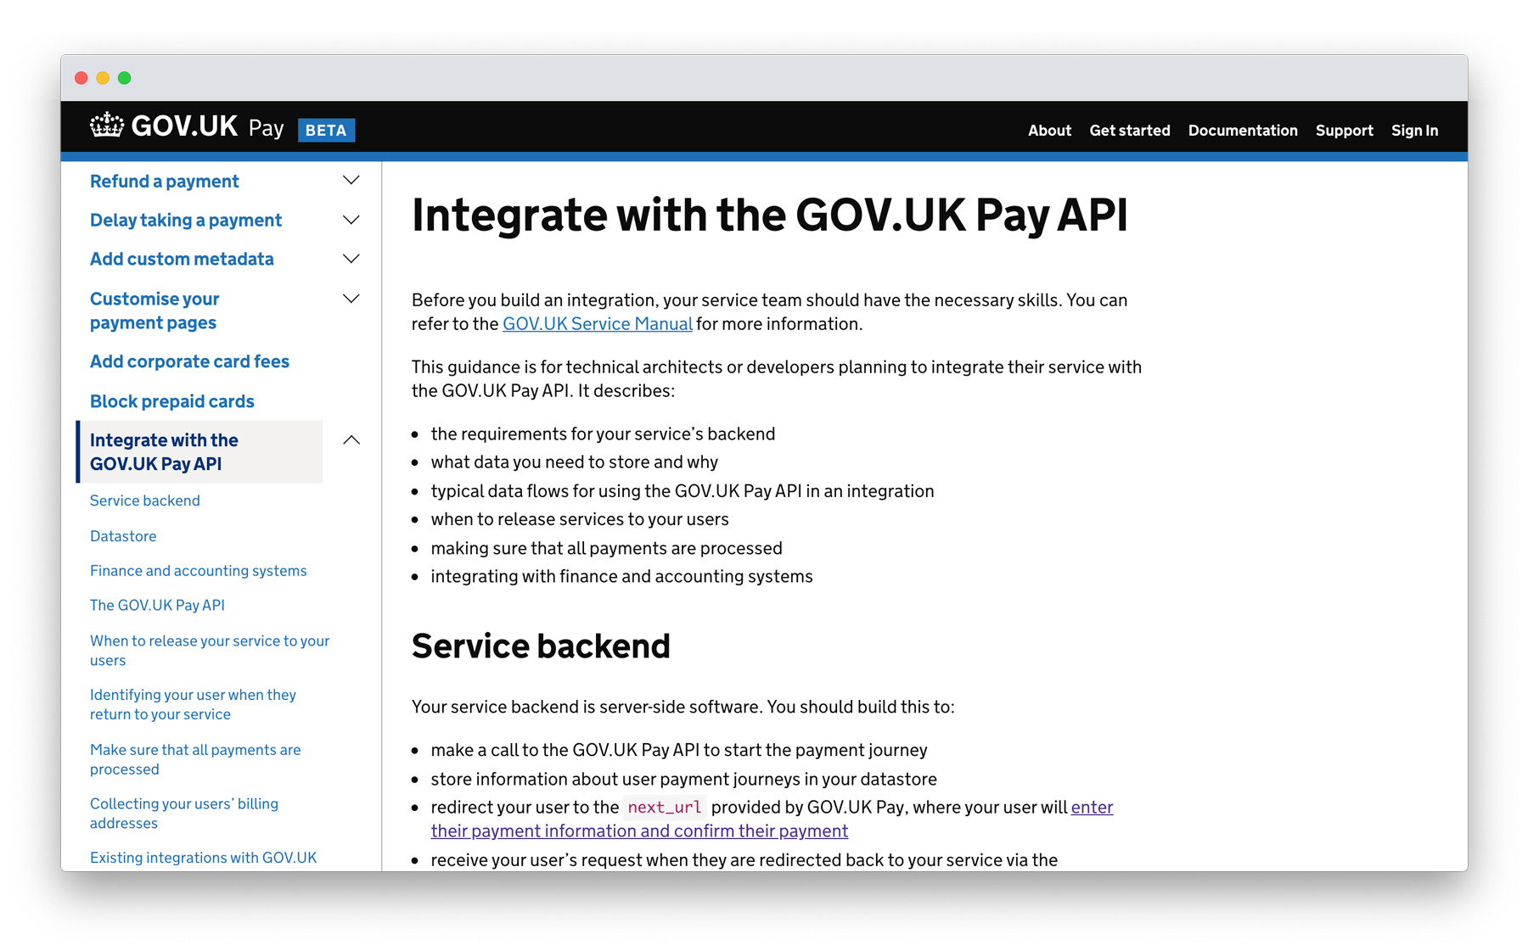Screen dimensions: 1528x951
Task: Click the next_url inline code text
Action: pos(665,808)
